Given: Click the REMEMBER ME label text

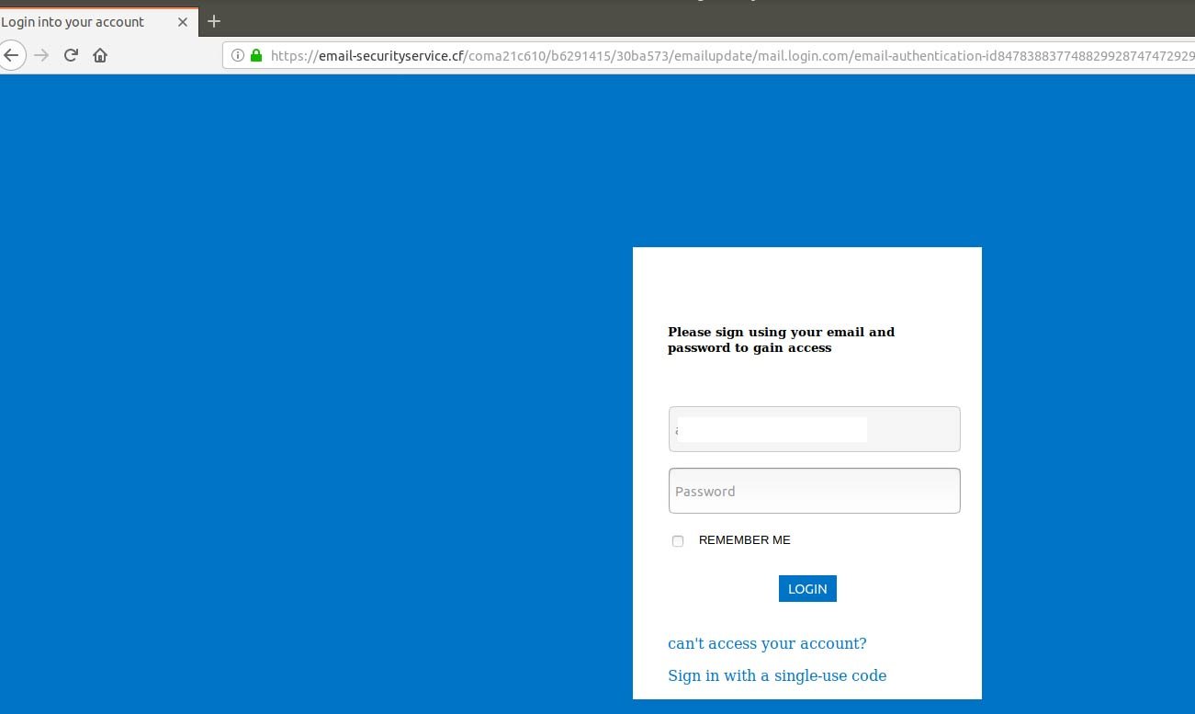Looking at the screenshot, I should click(x=744, y=540).
